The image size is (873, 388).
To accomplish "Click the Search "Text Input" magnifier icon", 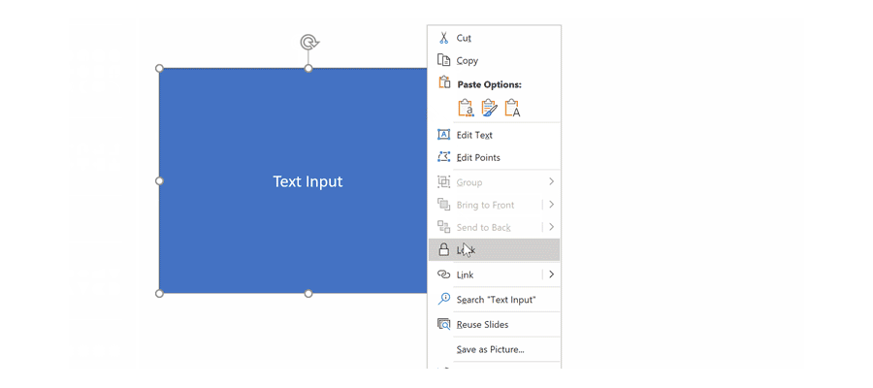I will click(x=443, y=300).
